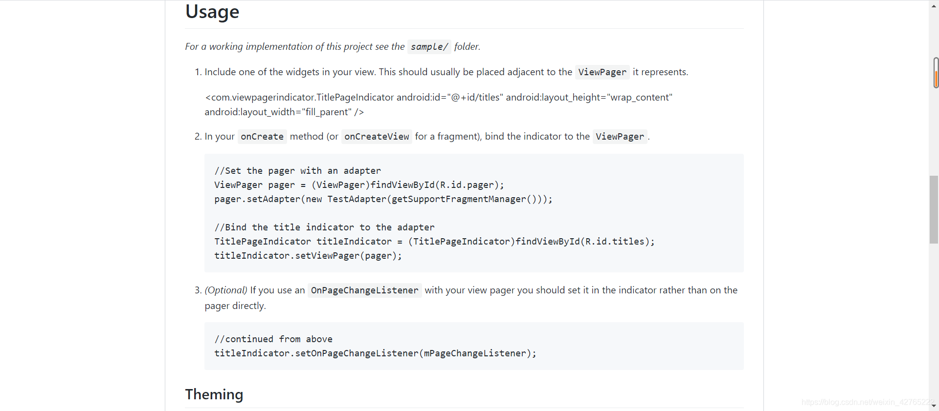This screenshot has width=939, height=411.
Task: Click the ViewPager pager = findViewById code line
Action: tap(359, 185)
